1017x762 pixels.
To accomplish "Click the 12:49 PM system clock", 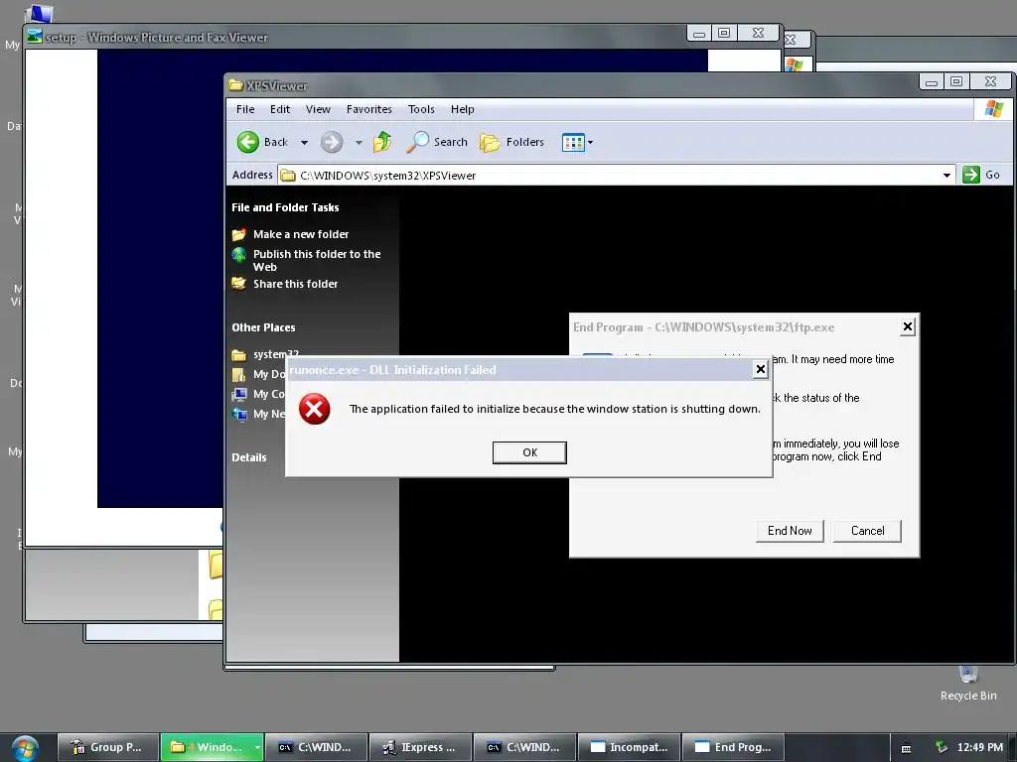I will pyautogui.click(x=980, y=747).
